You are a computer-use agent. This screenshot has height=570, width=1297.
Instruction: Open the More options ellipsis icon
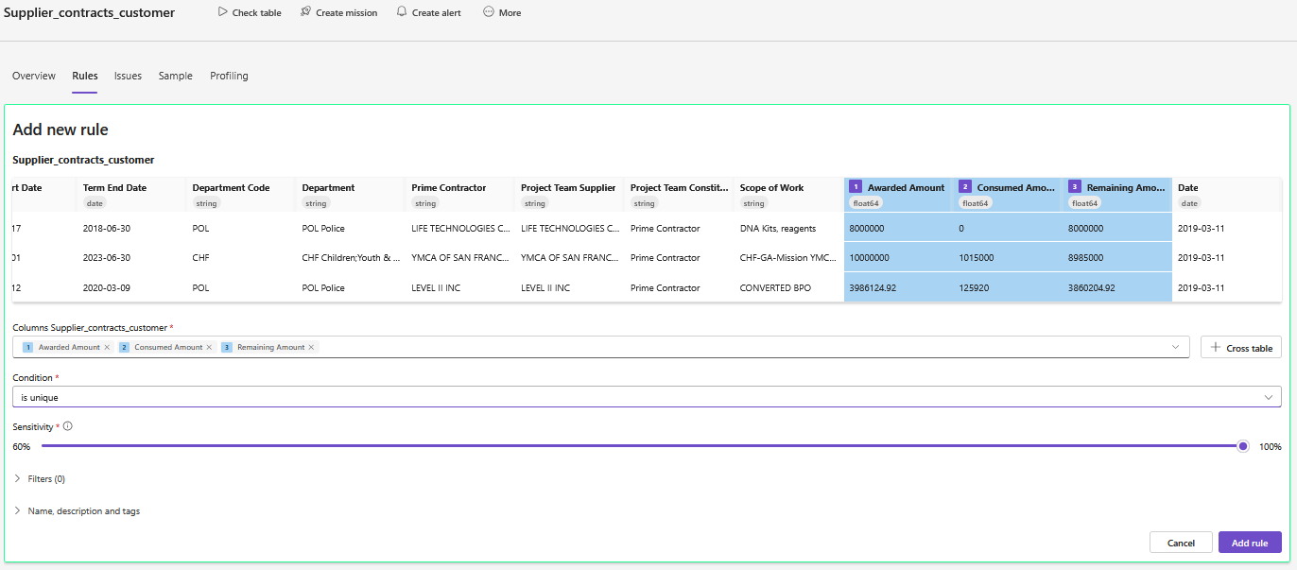coord(489,12)
